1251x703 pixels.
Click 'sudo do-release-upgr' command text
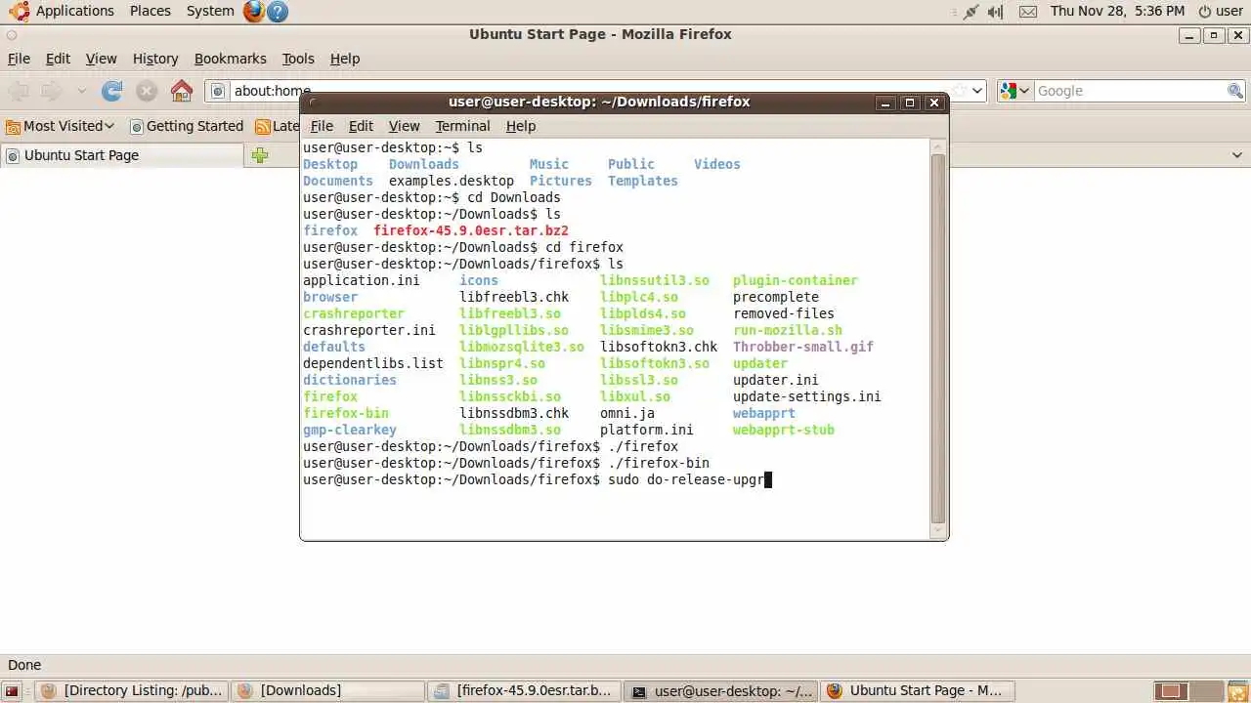pos(686,479)
